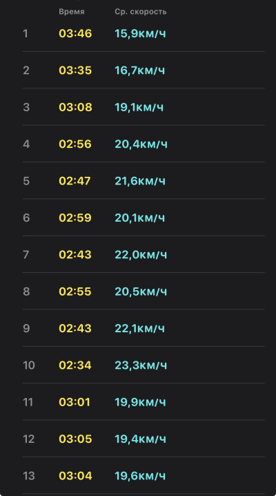Click split 10 speed 23,3км/ч
The height and width of the screenshot is (496, 276).
coord(141,365)
